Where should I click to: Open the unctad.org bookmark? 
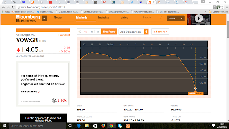[x=92, y=12]
